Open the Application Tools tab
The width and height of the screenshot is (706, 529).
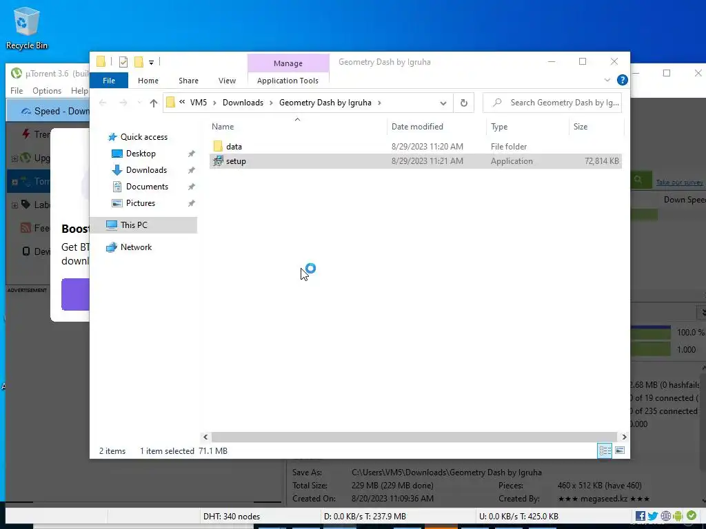(x=288, y=81)
